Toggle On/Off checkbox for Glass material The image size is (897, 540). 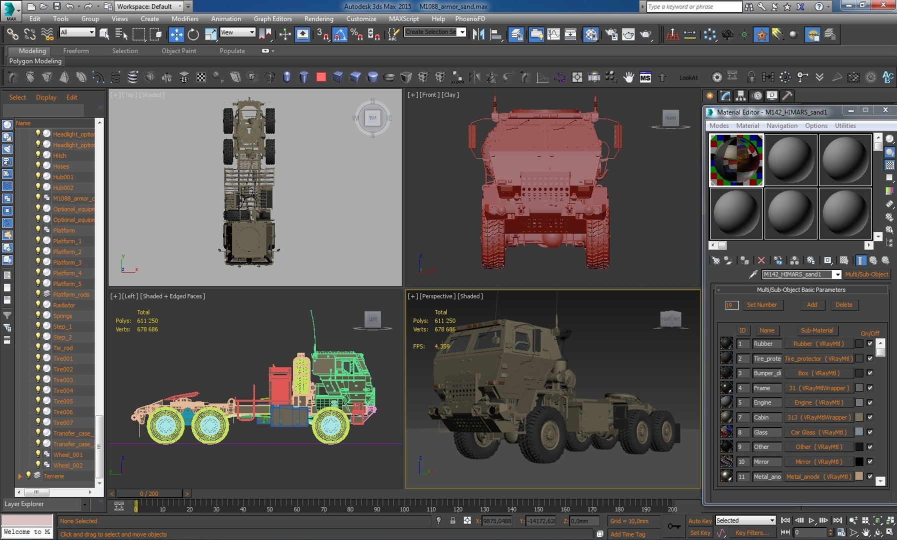[x=870, y=432]
